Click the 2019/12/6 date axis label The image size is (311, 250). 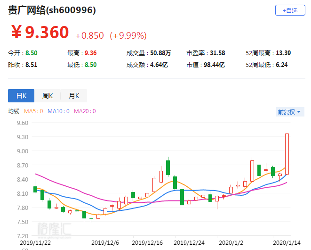click(105, 242)
